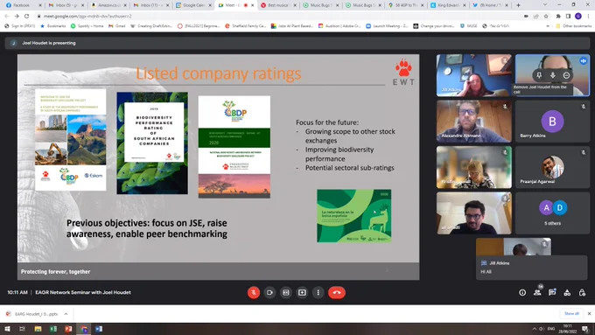
Task: Select Jill Atkins video tile
Action: click(x=474, y=75)
